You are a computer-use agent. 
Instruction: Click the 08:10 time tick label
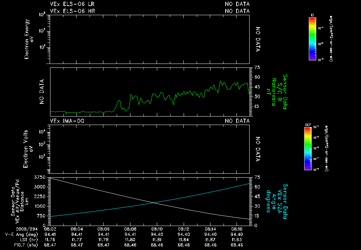click(157, 229)
